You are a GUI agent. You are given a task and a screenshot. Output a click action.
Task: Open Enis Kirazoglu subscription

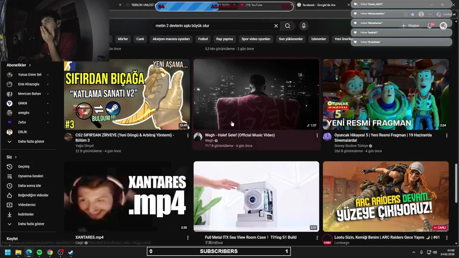point(29,84)
